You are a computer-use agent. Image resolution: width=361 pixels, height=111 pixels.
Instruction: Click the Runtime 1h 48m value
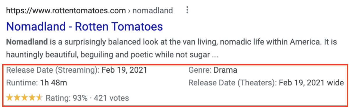(54, 83)
